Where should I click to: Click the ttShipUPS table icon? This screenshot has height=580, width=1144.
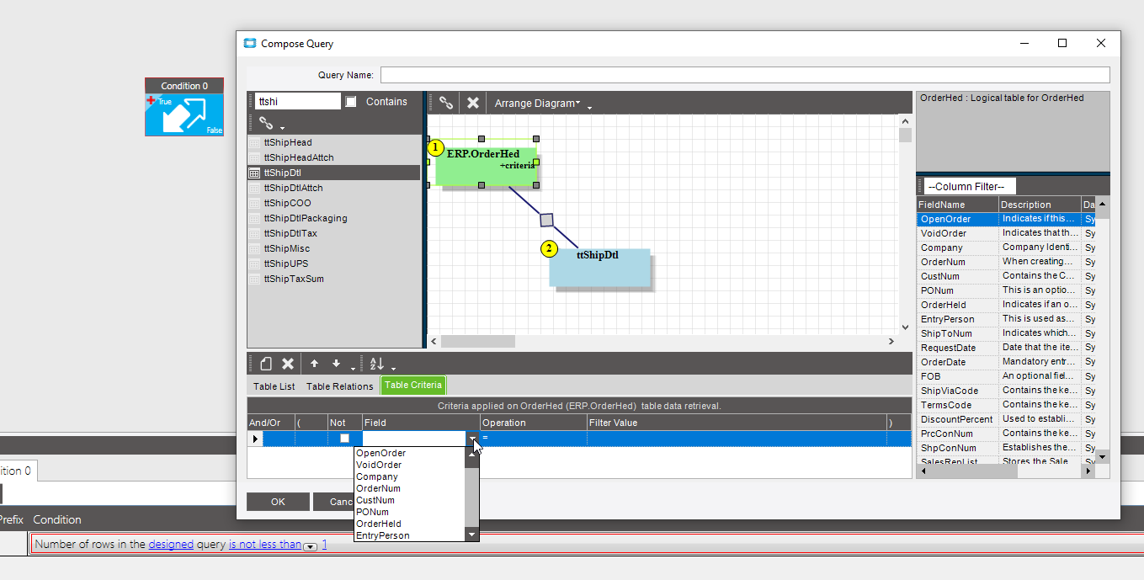click(254, 263)
